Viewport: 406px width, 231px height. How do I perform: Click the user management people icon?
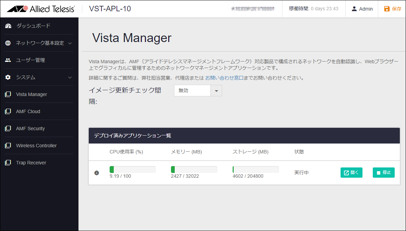coord(8,60)
